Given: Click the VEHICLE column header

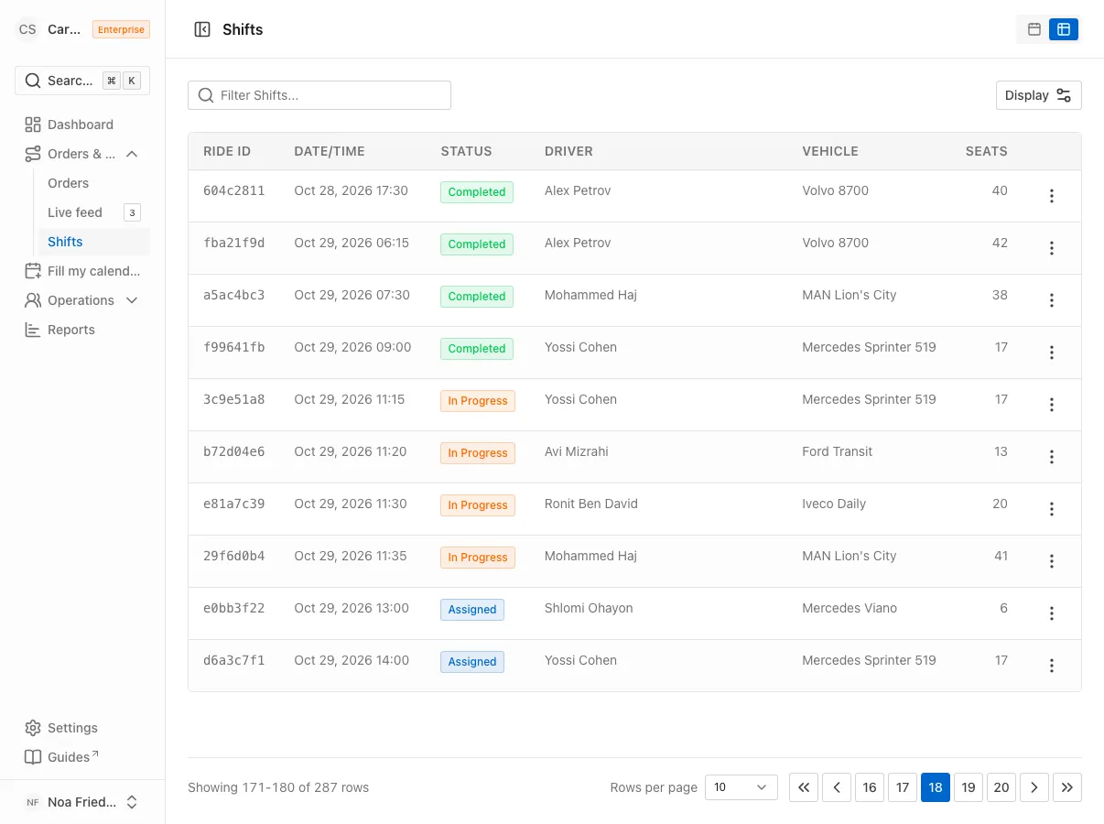Looking at the screenshot, I should 830,151.
